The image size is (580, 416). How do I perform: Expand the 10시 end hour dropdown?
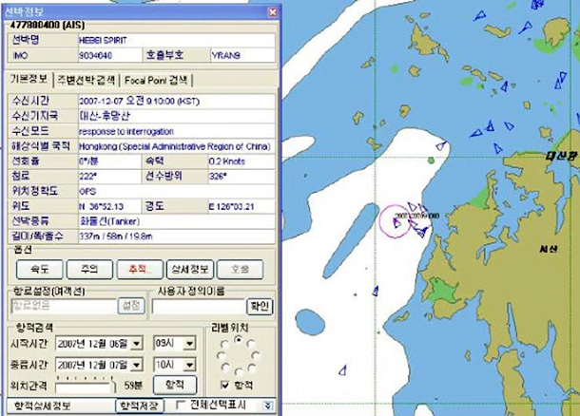187,364
